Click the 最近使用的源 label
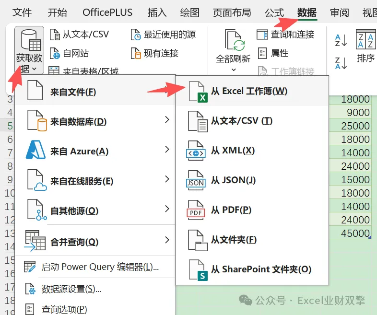 tap(170, 35)
